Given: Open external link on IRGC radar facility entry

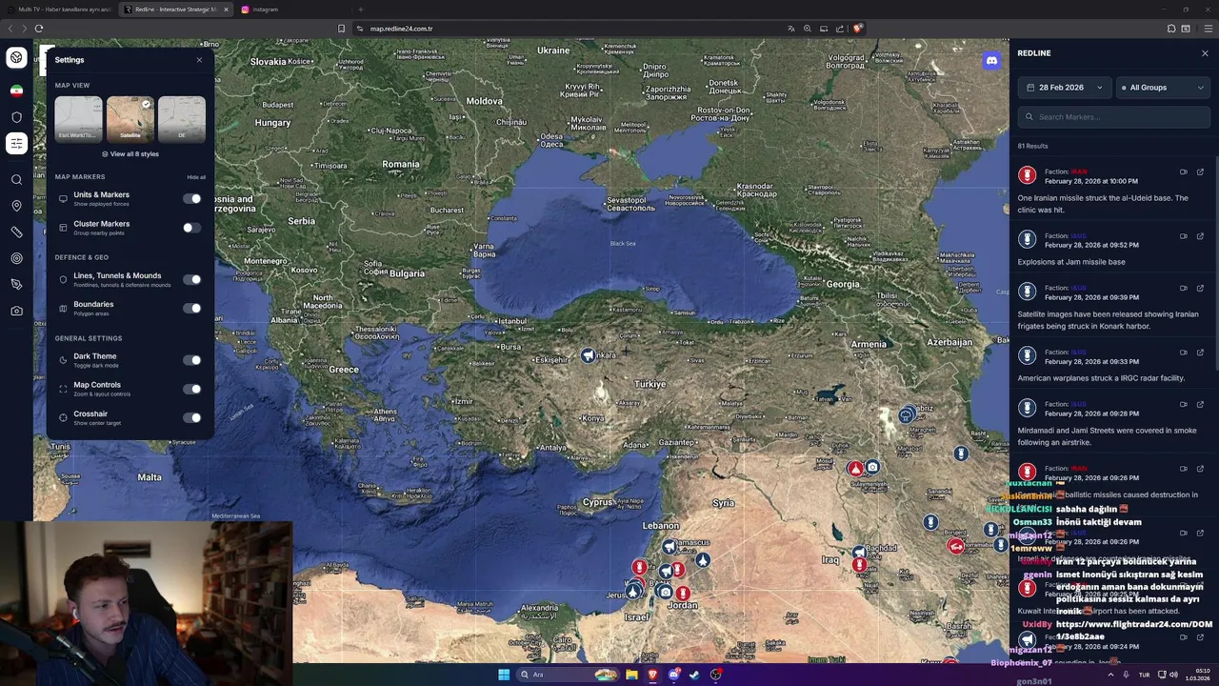Looking at the screenshot, I should (x=1200, y=353).
